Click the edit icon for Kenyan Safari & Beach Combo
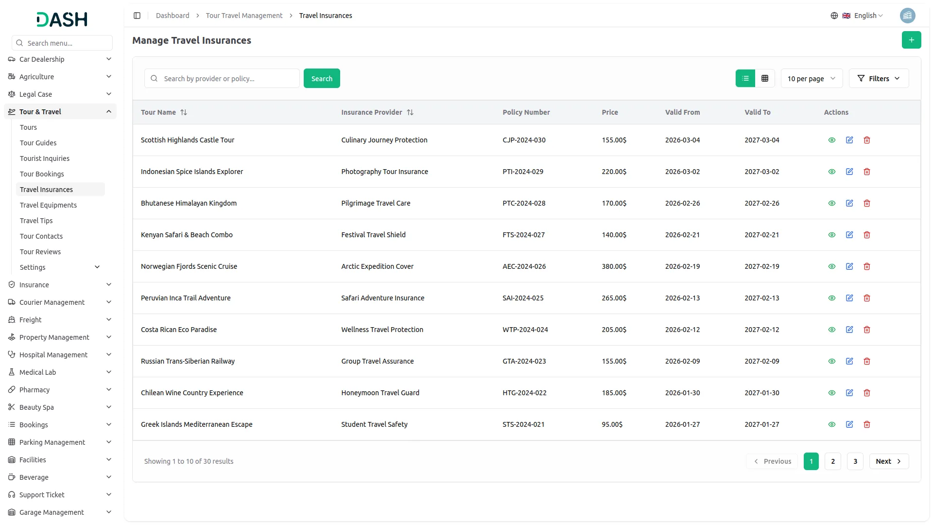This screenshot has width=933, height=525. point(849,234)
